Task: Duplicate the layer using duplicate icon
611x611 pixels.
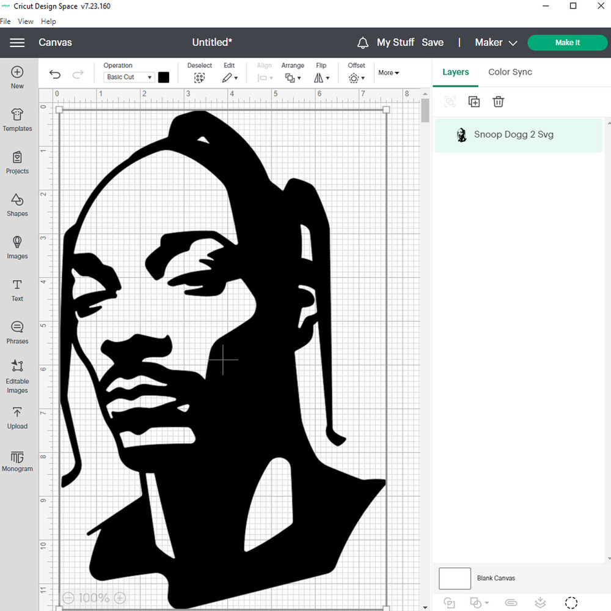Action: click(474, 102)
